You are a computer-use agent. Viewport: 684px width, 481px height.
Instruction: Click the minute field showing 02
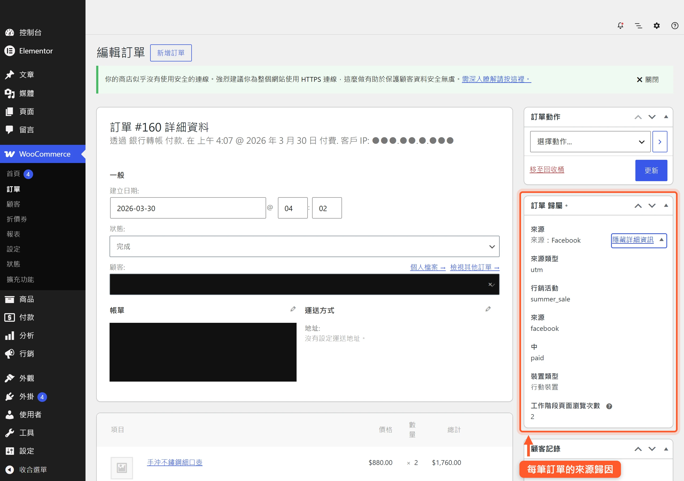pos(327,208)
